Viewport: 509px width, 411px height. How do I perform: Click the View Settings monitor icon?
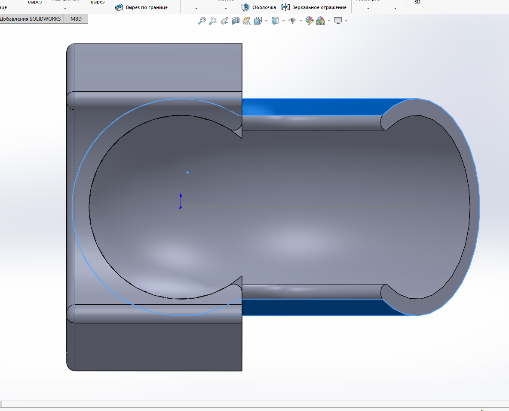[x=338, y=21]
